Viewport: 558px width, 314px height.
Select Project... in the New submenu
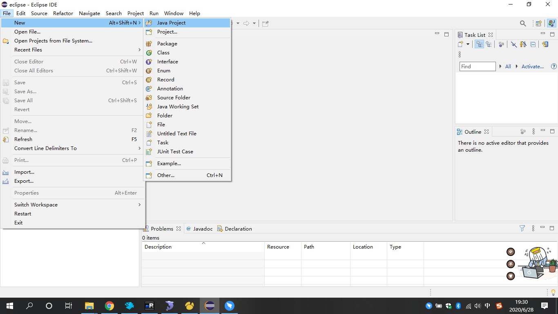pos(187,32)
